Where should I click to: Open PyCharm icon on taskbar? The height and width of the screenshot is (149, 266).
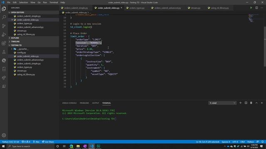point(99,146)
